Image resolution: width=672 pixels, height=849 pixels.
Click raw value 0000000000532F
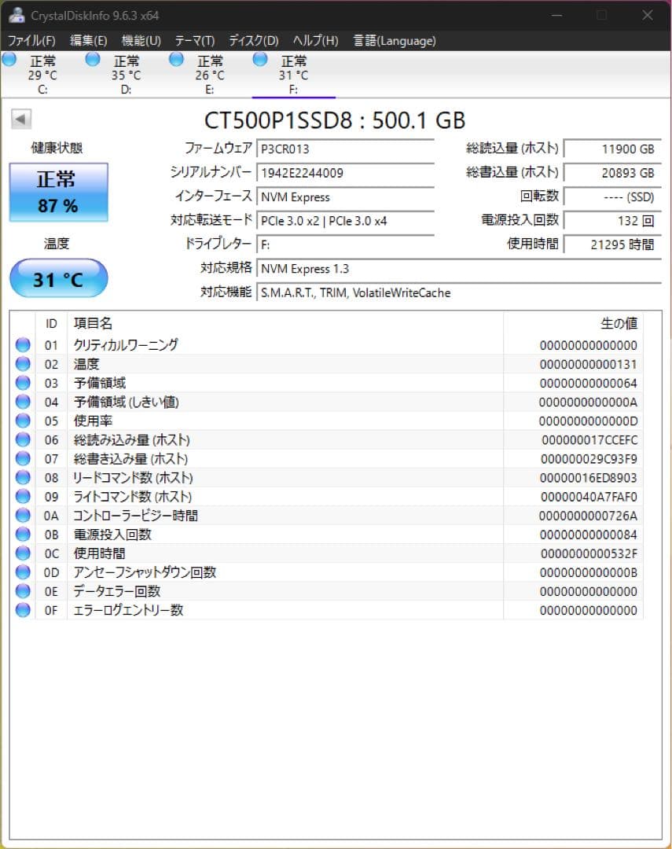(x=589, y=554)
